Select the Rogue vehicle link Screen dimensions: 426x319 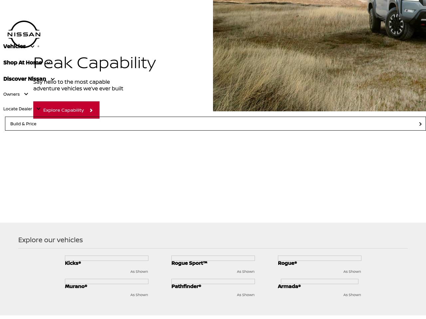(x=288, y=263)
